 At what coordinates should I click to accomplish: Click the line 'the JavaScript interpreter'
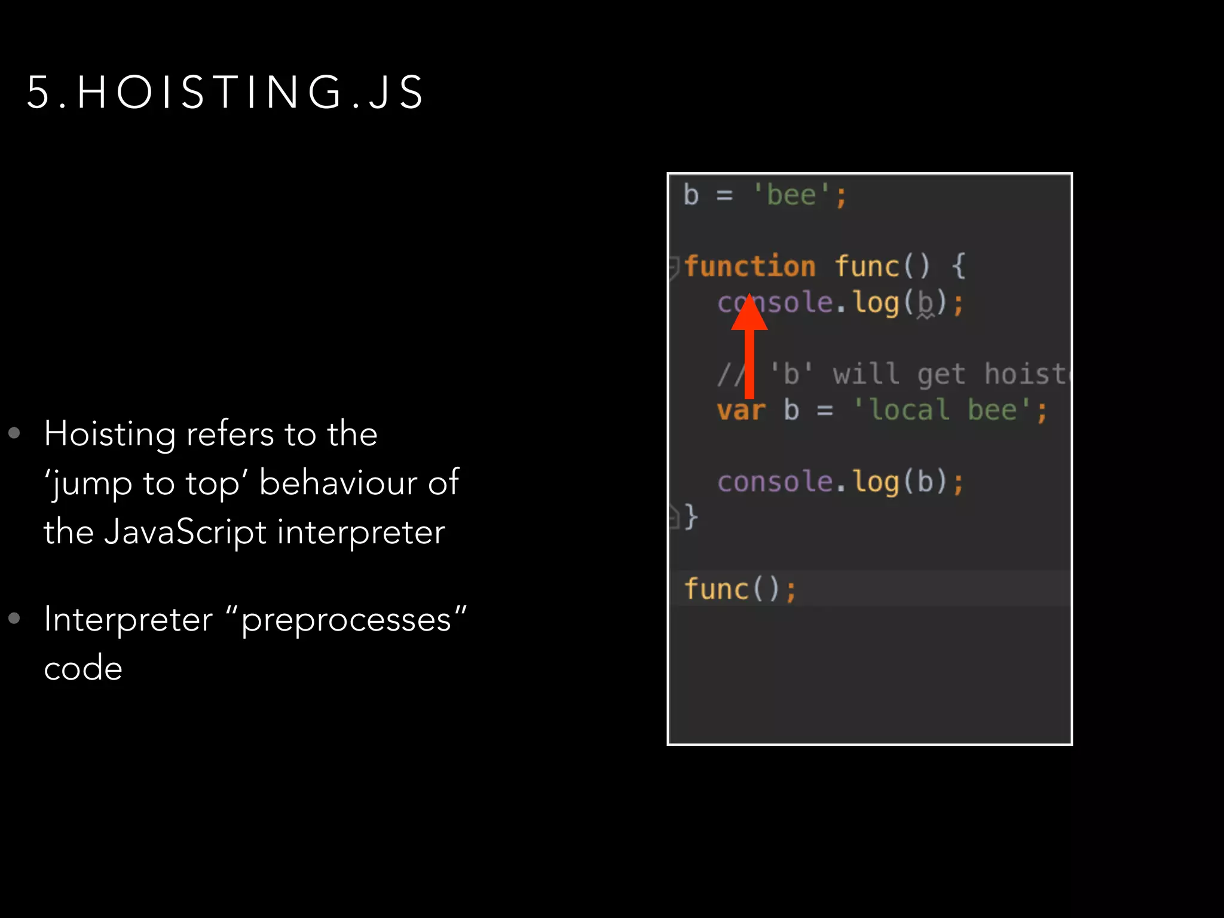pyautogui.click(x=244, y=532)
